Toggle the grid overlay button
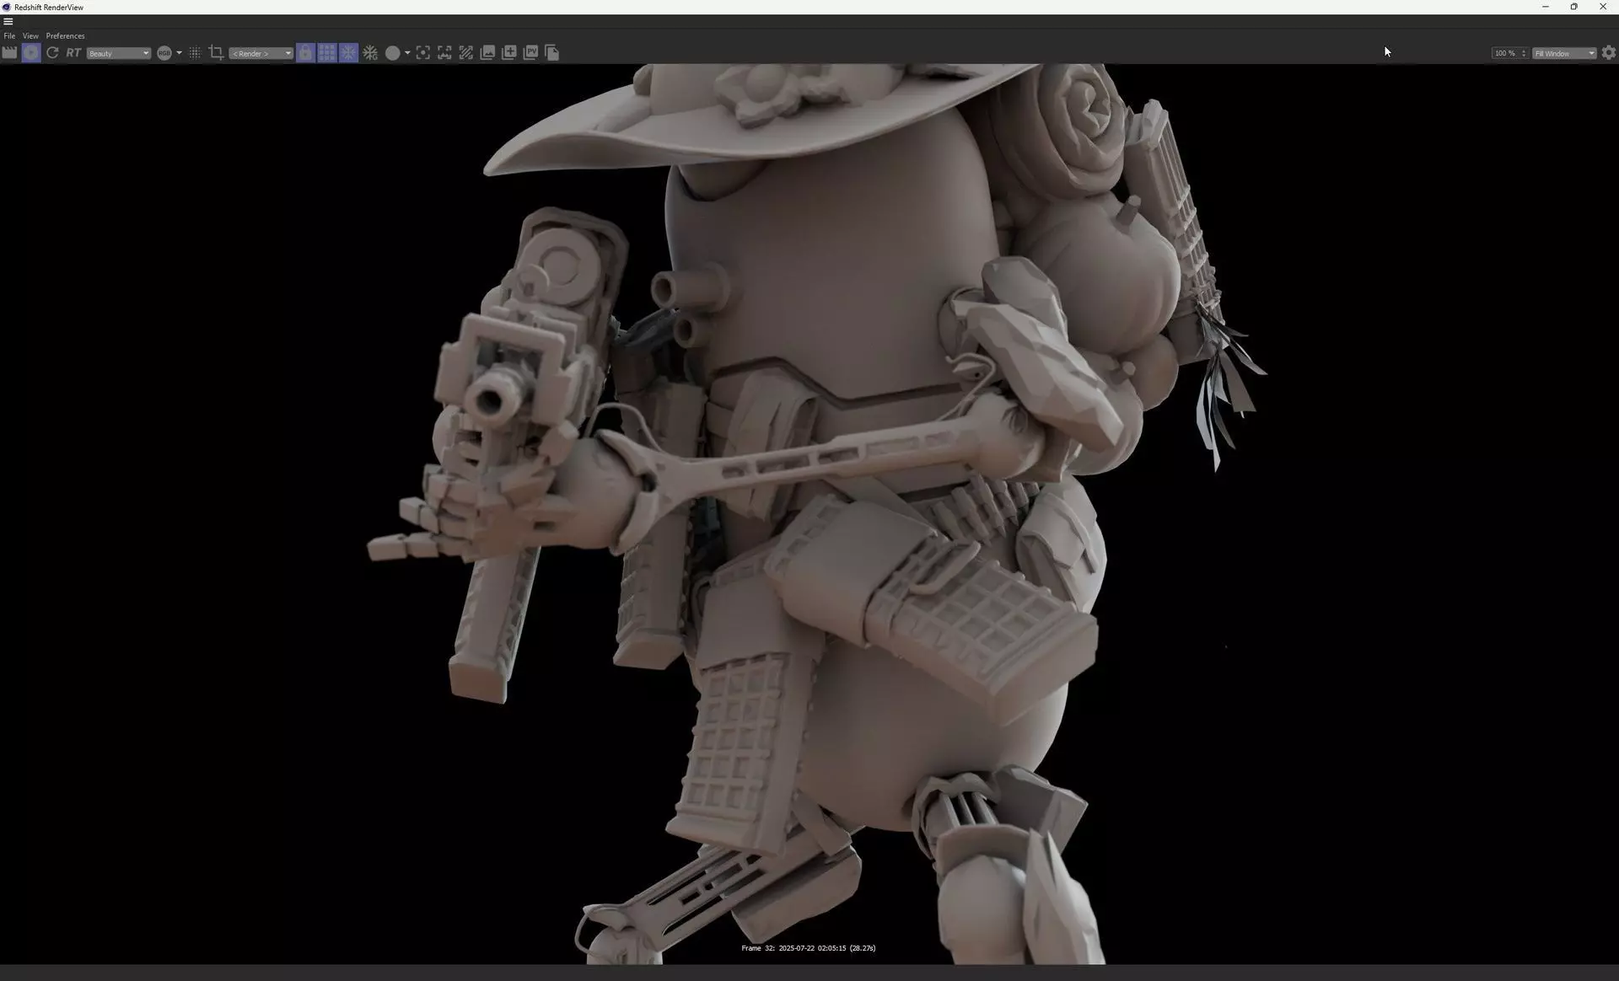This screenshot has height=981, width=1619. pos(327,53)
